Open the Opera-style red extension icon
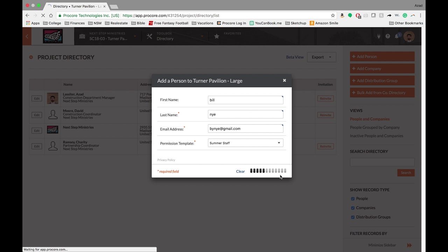 click(358, 15)
